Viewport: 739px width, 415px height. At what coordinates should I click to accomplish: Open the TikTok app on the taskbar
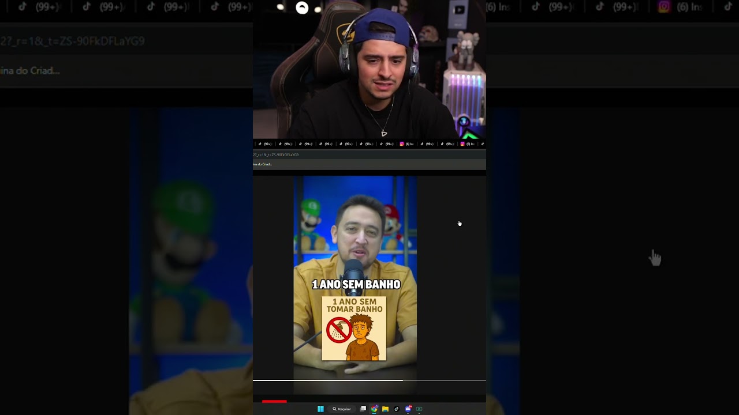[397, 409]
